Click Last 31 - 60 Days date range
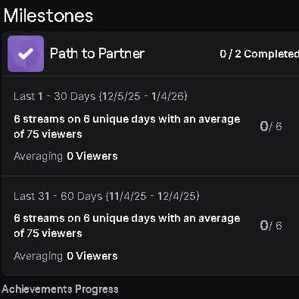Screen dimensions: 299x299 coord(107,196)
